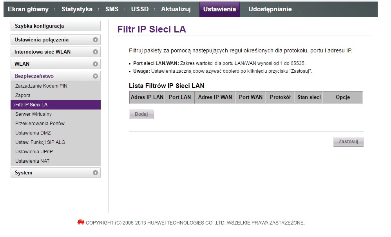The width and height of the screenshot is (391, 237).
Task: Open Szybka konfiguracja in sidebar
Action: click(39, 26)
